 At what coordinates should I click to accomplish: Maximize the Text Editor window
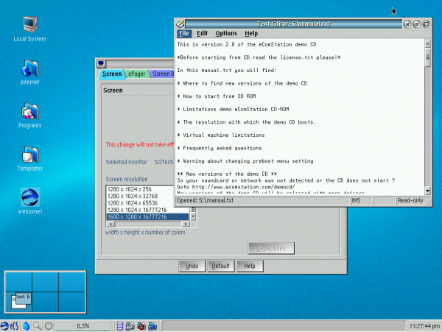point(427,24)
